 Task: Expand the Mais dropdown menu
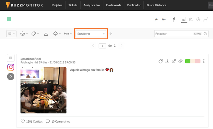coord(68,34)
